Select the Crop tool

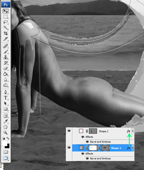6,33
